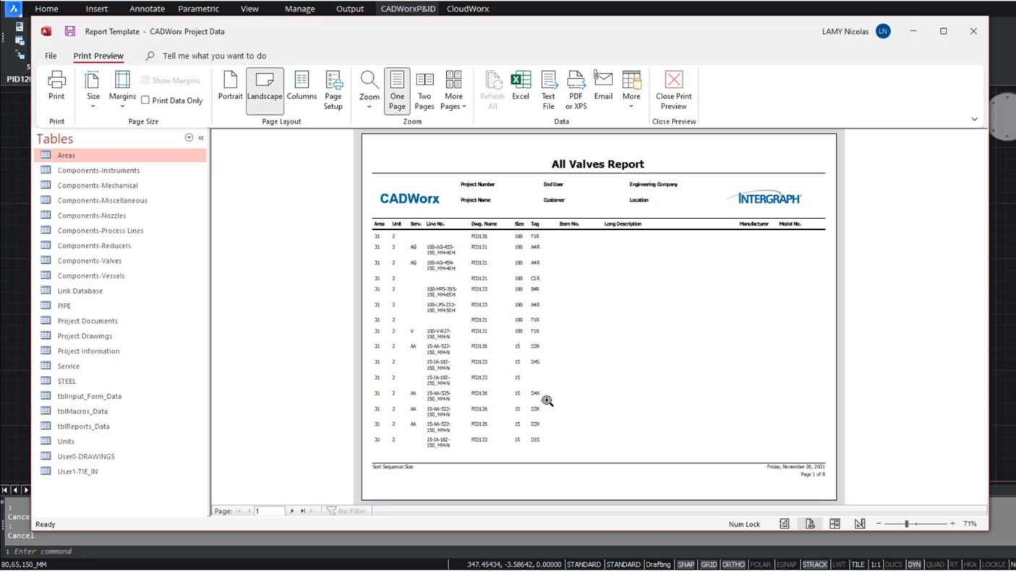Open the Project Drawings table
The height and width of the screenshot is (571, 1016).
(x=120, y=336)
